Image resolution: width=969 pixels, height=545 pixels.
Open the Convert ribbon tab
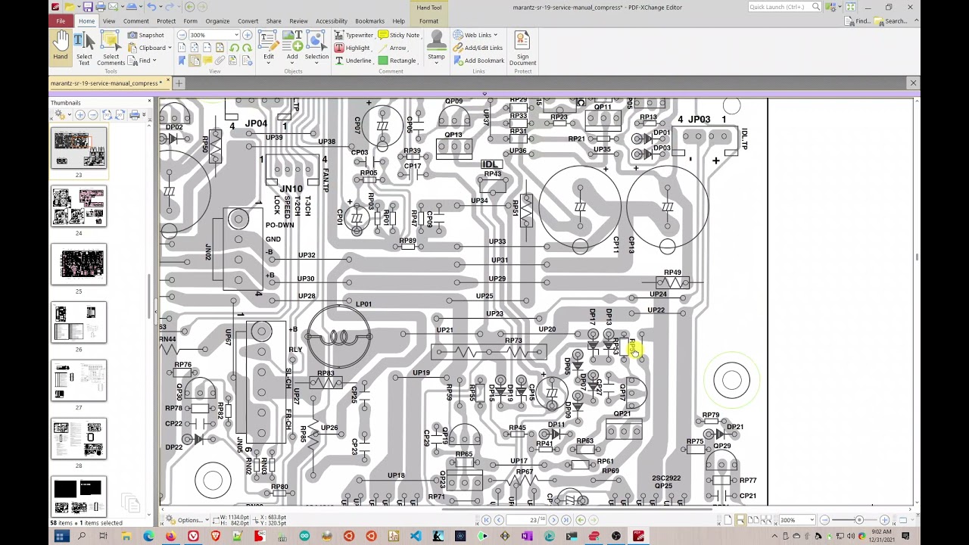click(x=248, y=21)
